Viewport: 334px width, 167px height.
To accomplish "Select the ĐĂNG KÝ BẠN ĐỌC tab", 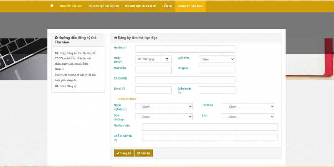I will 190,6.
